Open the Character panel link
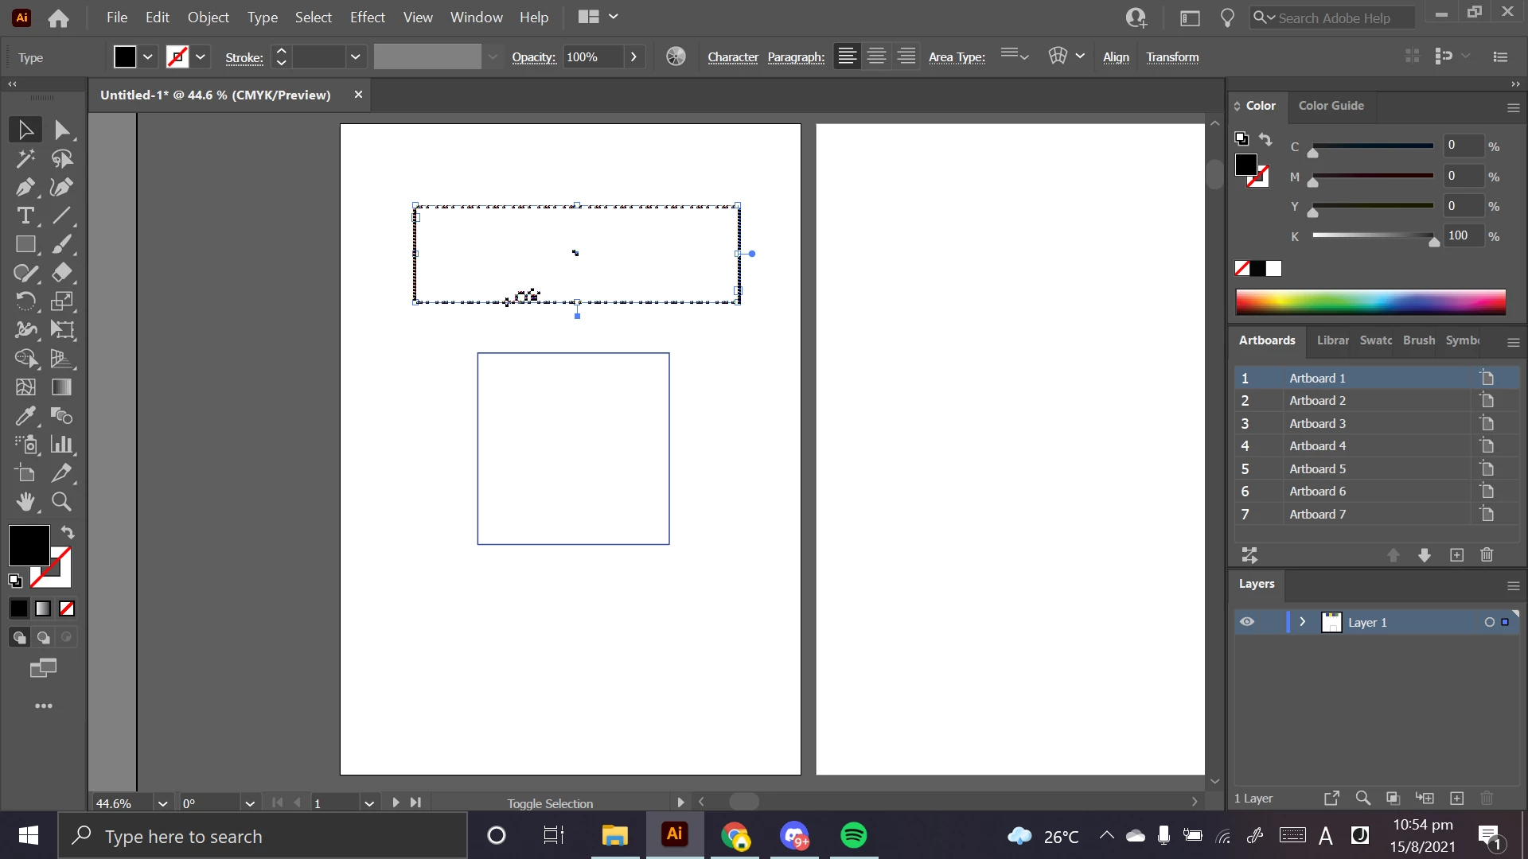1528x859 pixels. click(x=732, y=57)
